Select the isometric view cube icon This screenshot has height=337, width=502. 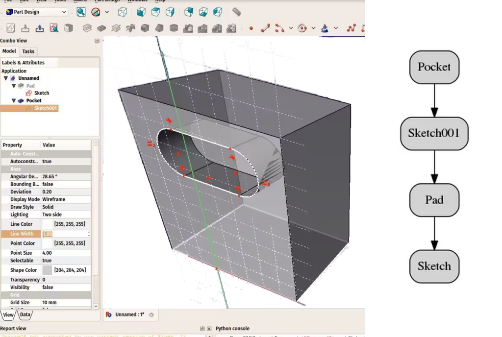[123, 12]
